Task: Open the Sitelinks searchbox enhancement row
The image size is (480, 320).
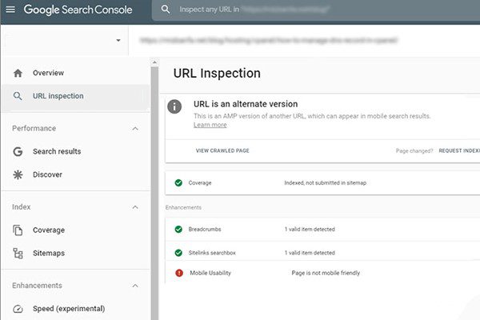Action: coord(322,253)
